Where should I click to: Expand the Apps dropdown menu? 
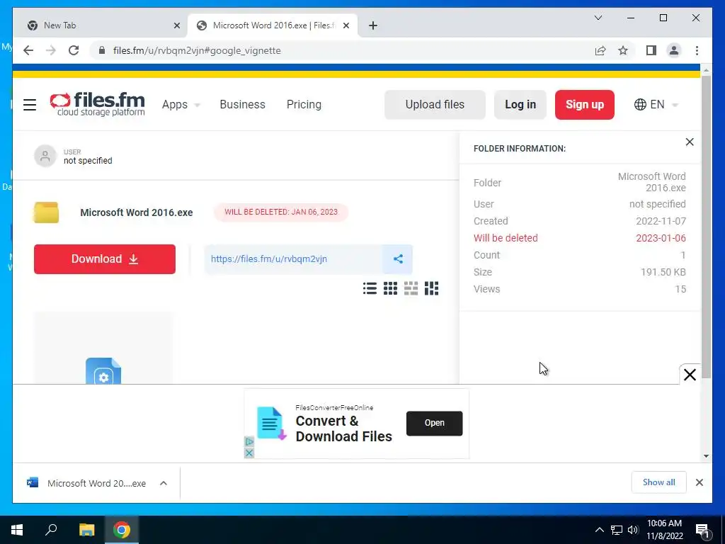point(181,105)
